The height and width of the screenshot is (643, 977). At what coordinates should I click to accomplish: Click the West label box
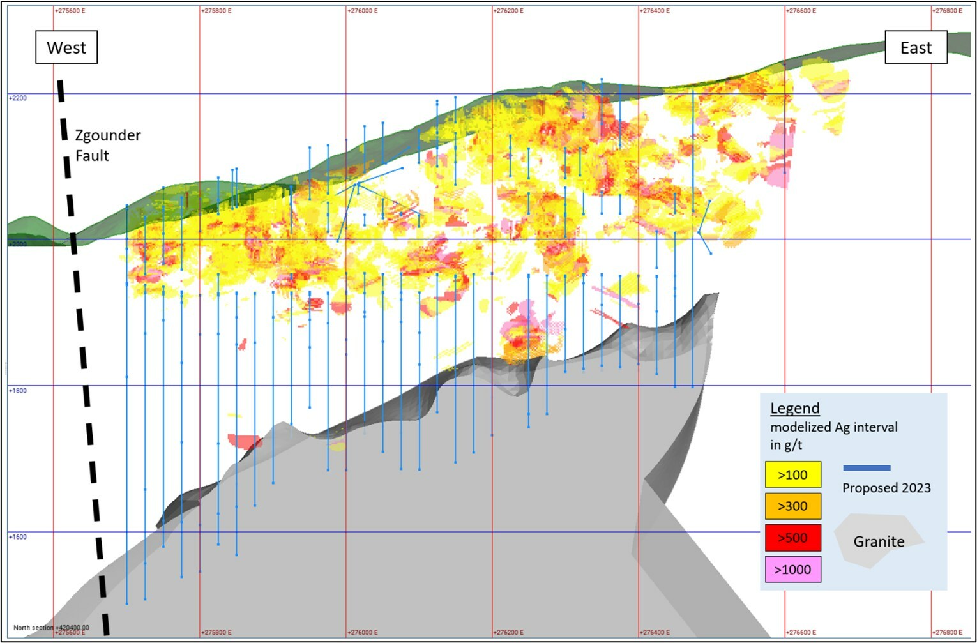point(66,48)
